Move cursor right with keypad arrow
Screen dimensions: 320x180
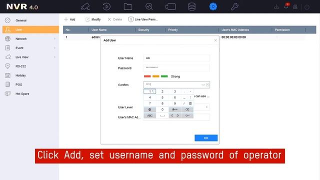click(178, 115)
